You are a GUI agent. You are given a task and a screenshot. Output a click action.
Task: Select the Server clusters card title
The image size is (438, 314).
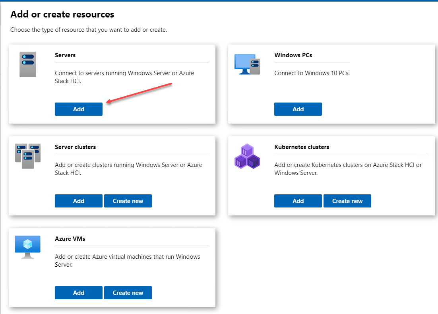tap(75, 147)
